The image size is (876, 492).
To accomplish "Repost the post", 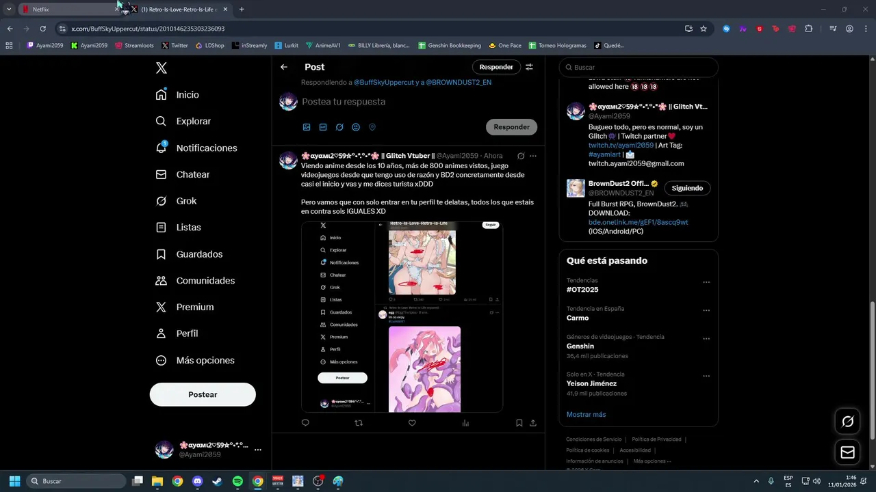I will pos(359,423).
